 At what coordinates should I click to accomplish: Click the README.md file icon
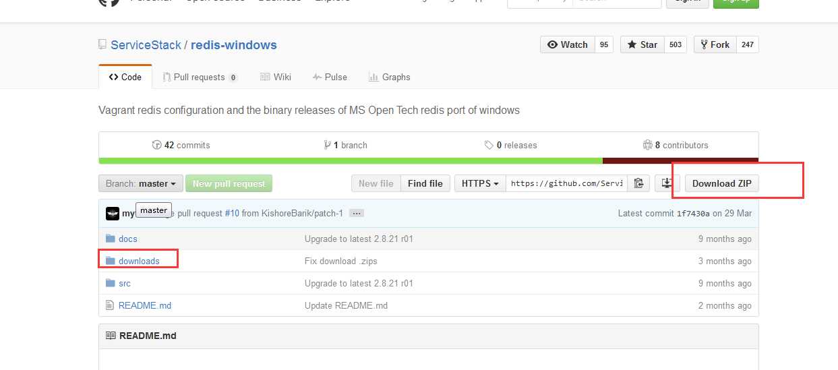click(x=110, y=305)
